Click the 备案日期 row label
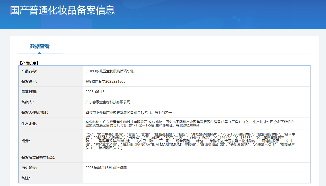 point(29,92)
